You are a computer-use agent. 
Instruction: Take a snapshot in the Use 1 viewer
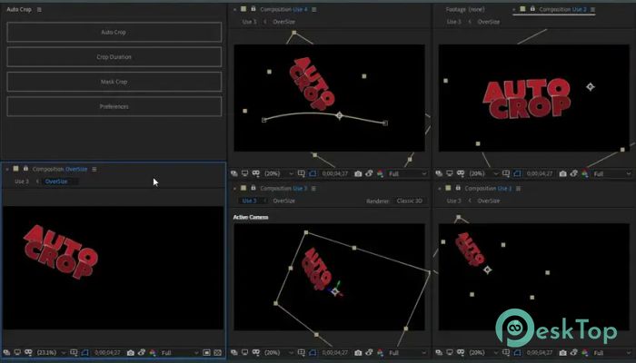pyautogui.click(x=562, y=353)
